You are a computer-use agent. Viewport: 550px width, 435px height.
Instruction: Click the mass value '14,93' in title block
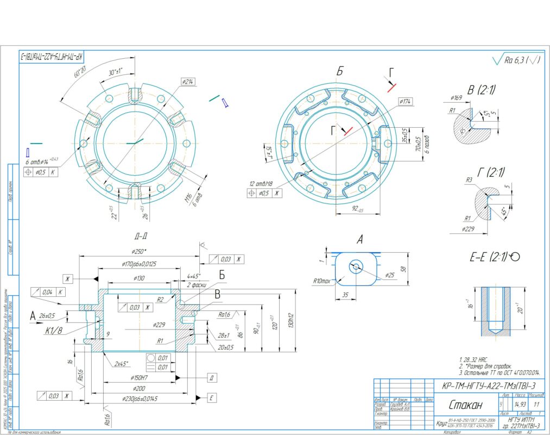click(520, 405)
